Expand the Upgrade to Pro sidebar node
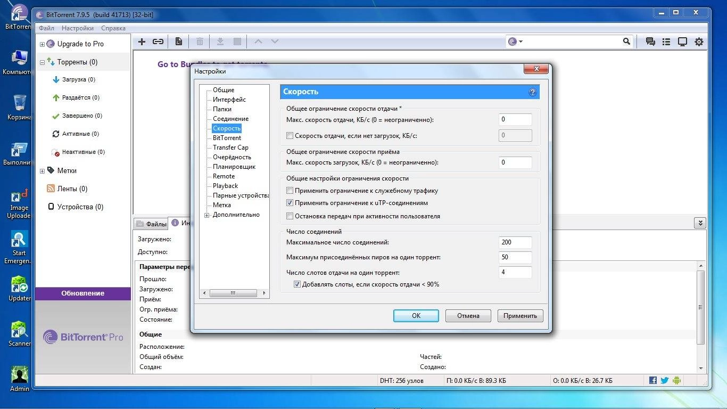 pyautogui.click(x=42, y=44)
